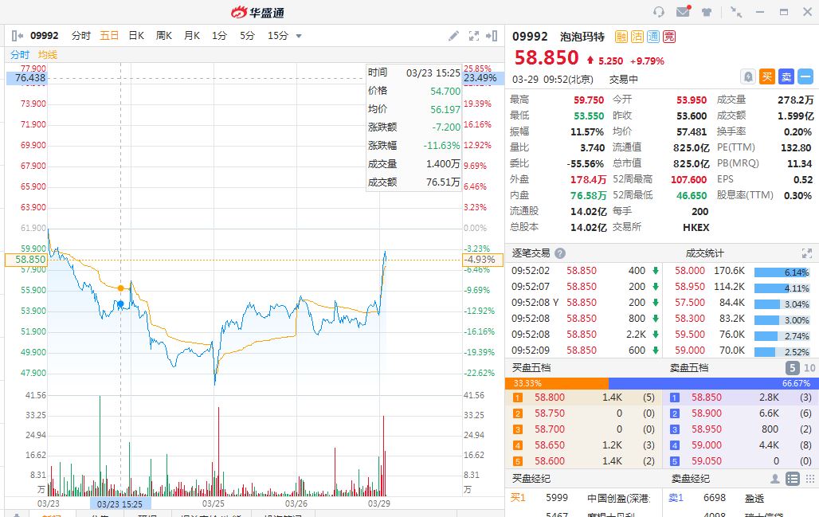Click the buy/sell ratio bar
This screenshot has height=517, width=819.
(x=662, y=383)
